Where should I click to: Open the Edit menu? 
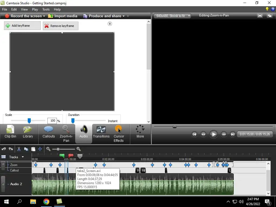14,9
